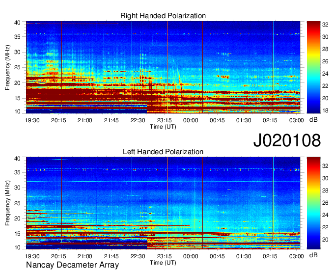Click the 00:00 time tick under the bottom plot
Viewport: 334px width, 271px height.
click(191, 256)
